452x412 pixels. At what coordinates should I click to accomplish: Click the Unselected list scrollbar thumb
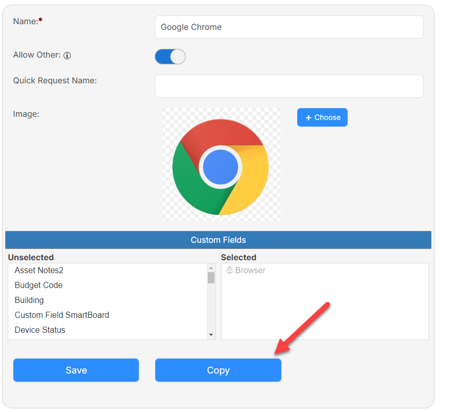[211, 278]
